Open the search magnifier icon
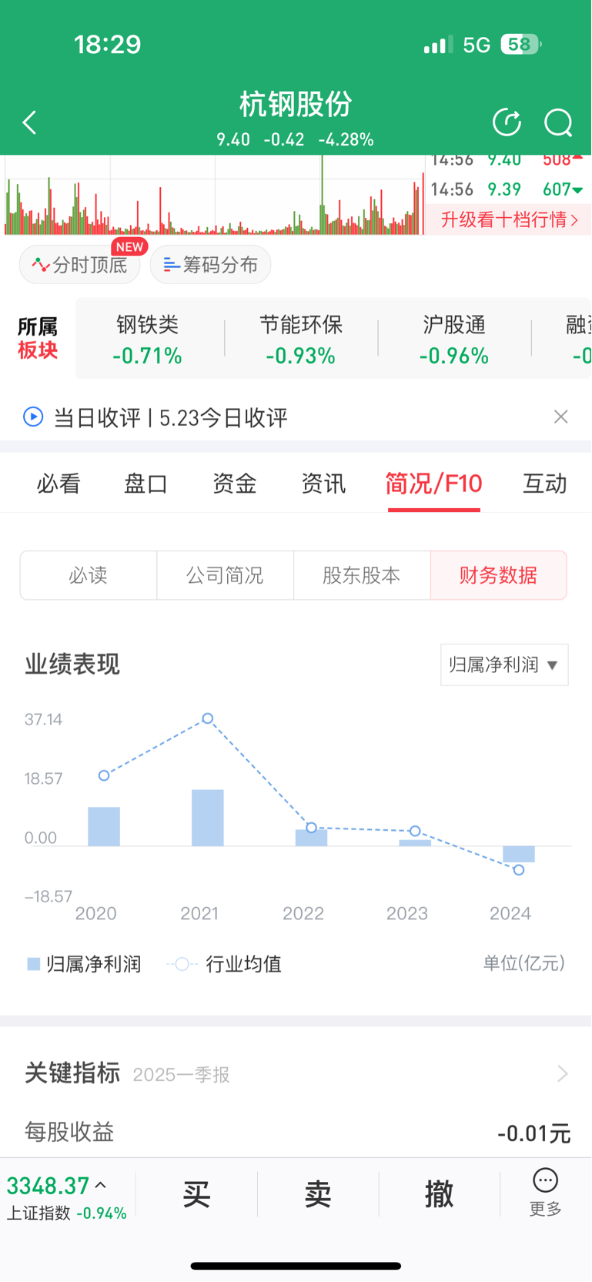 [x=558, y=122]
